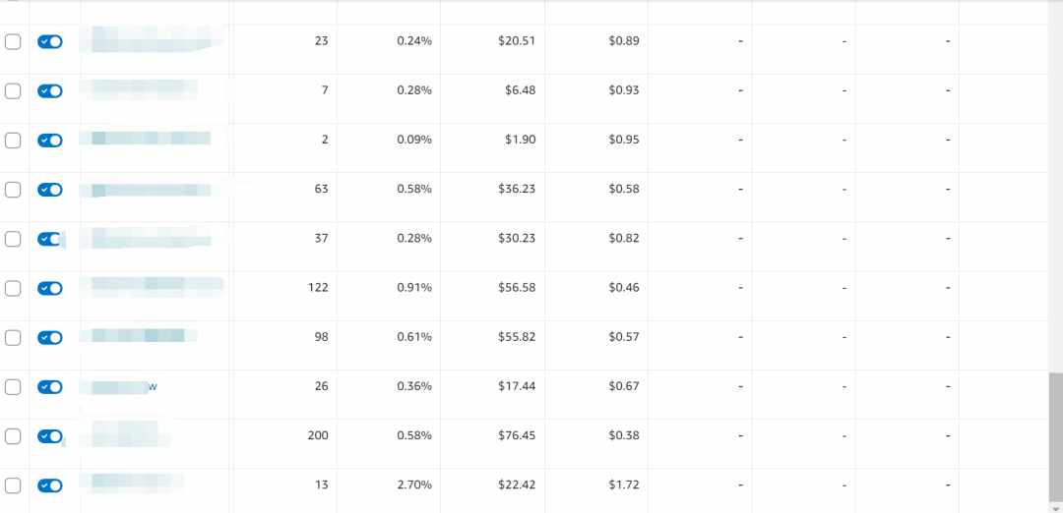Tick the checkbox in the $20.51 spend row
This screenshot has width=1063, height=513.
click(13, 42)
